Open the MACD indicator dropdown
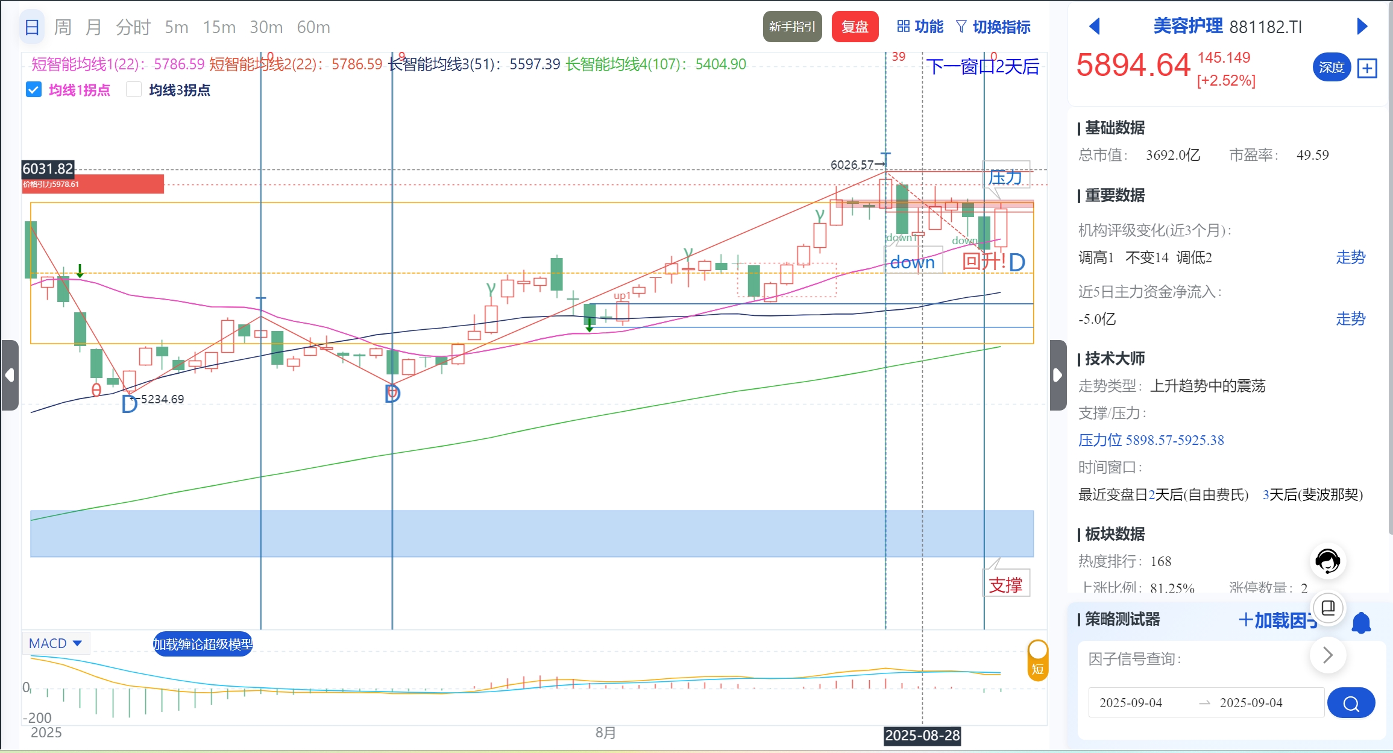Screen dimensions: 1393x753 [55, 643]
